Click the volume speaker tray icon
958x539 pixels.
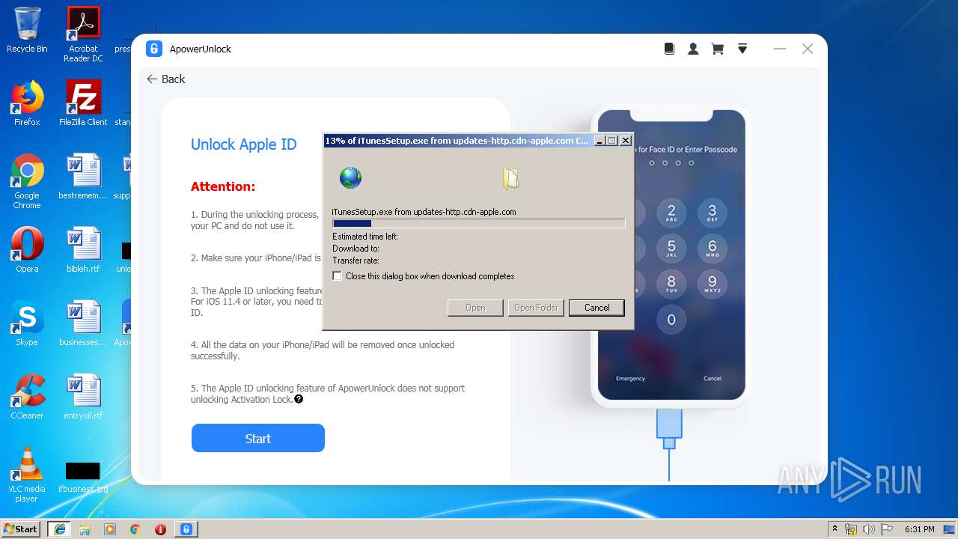tap(869, 529)
